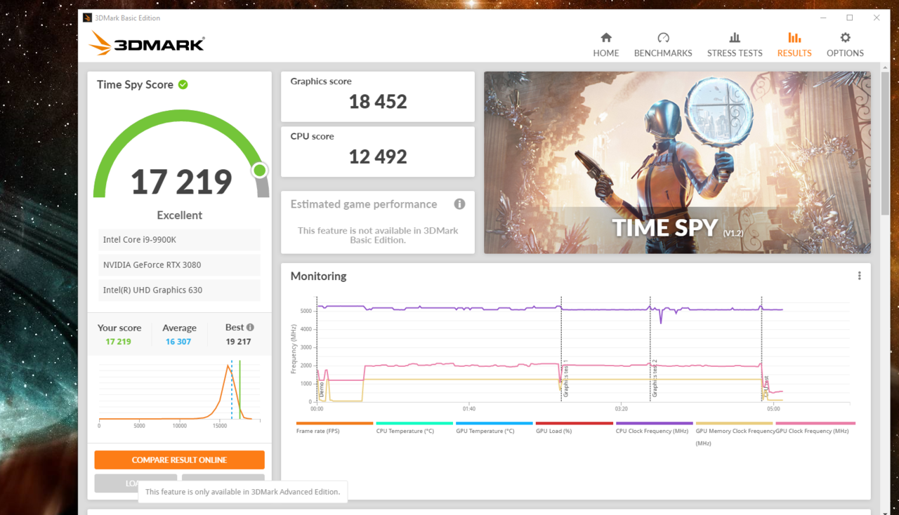Open the Monitoring three-dot menu
899x515 pixels.
859,276
